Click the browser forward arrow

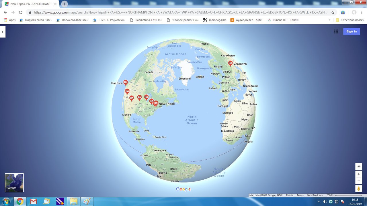(x=13, y=13)
